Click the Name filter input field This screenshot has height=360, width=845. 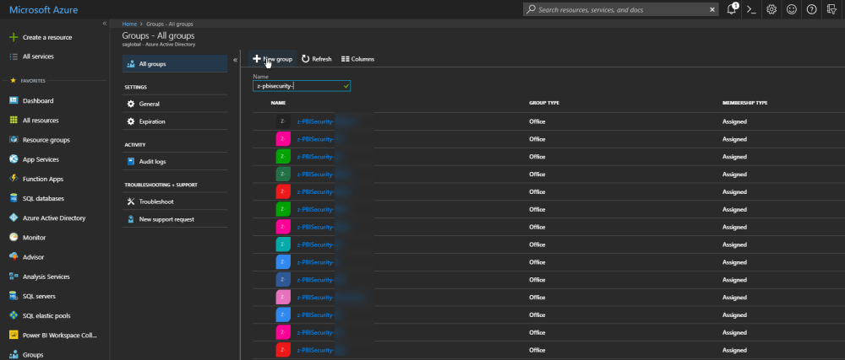pos(302,86)
